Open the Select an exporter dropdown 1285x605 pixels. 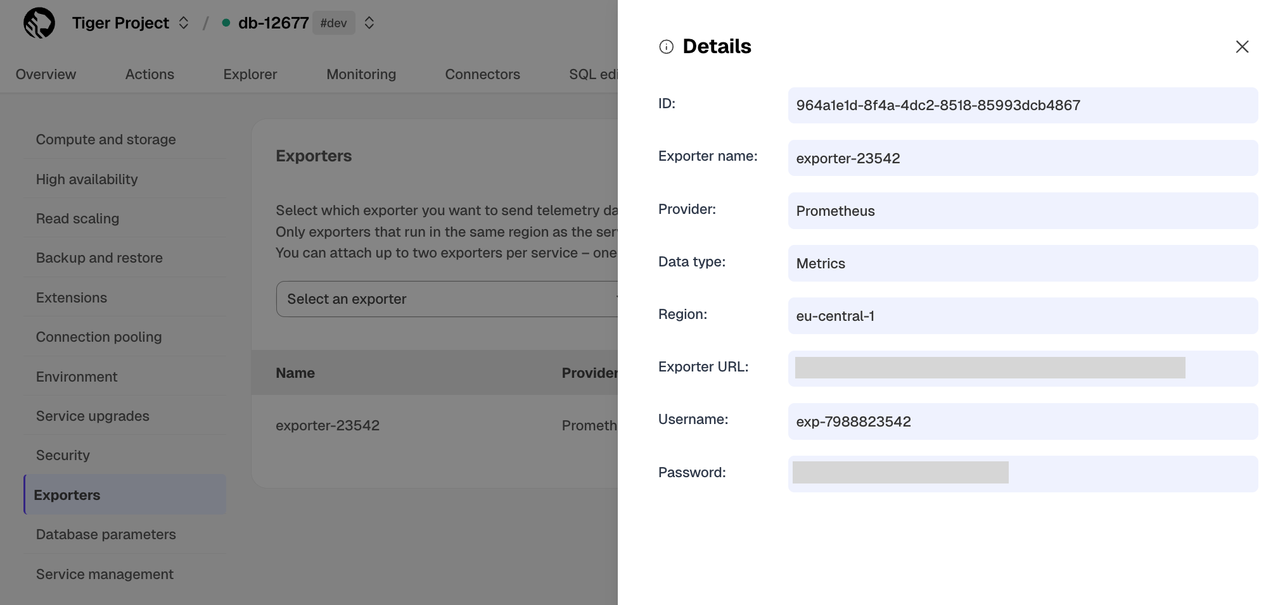click(447, 299)
